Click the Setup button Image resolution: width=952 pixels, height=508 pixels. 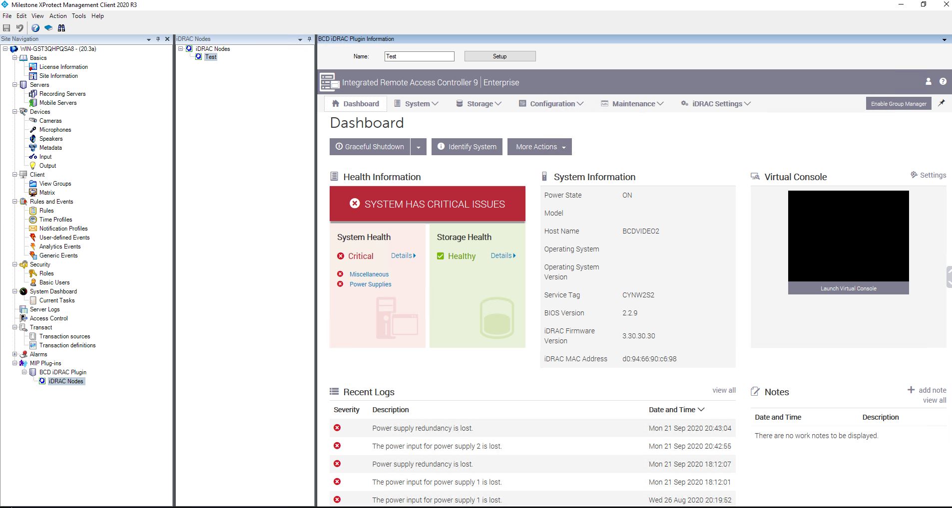point(500,56)
